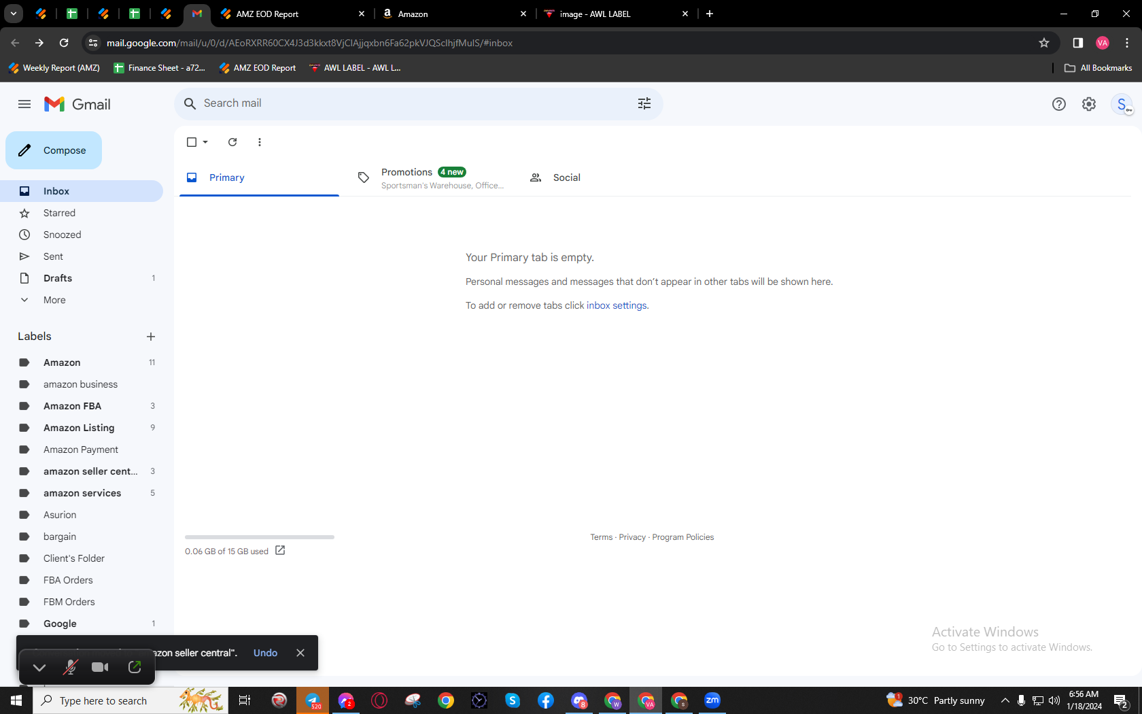The image size is (1142, 714).
Task: Open the Sent folder
Action: click(82, 256)
